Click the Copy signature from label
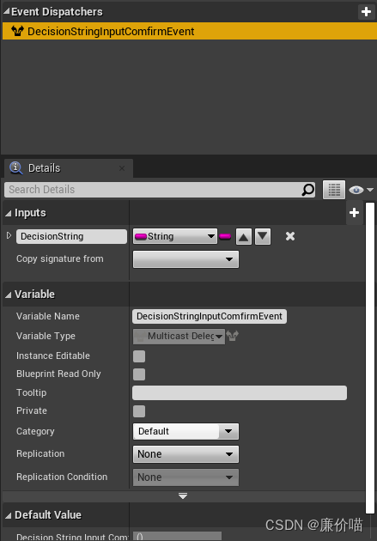377x541 pixels. 59,258
